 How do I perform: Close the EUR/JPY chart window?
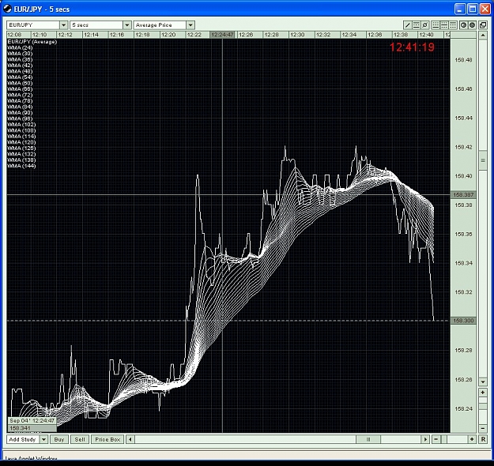[x=485, y=9]
